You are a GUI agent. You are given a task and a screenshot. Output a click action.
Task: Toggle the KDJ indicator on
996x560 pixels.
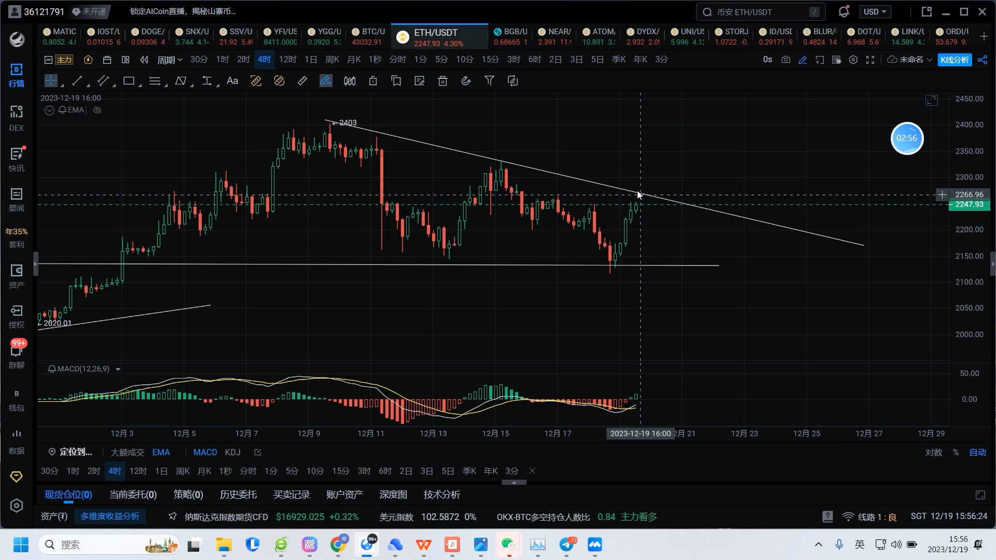(x=232, y=452)
